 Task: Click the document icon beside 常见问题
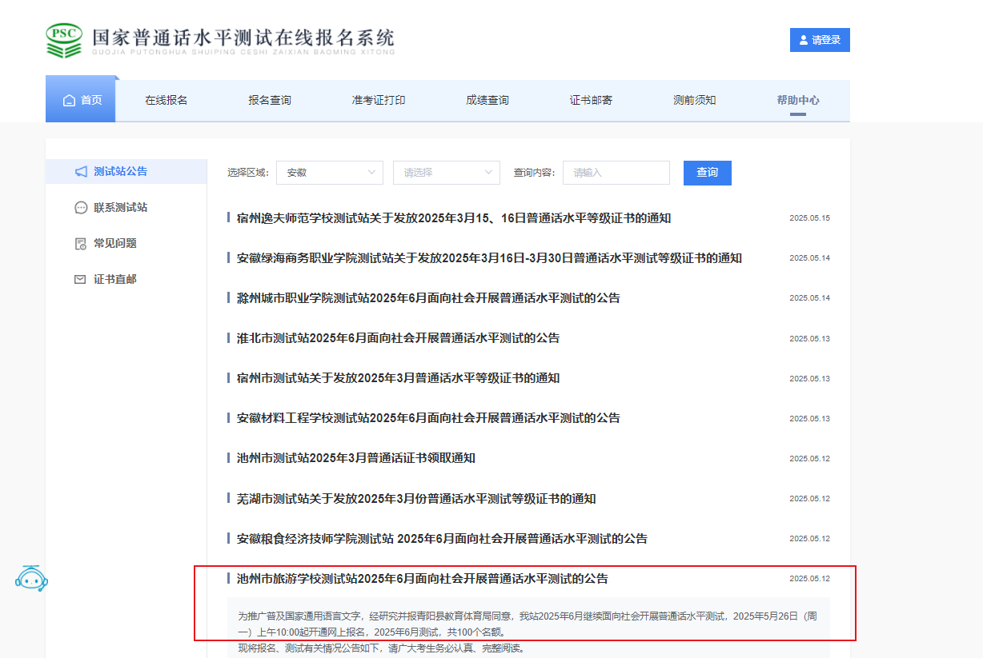pos(80,244)
